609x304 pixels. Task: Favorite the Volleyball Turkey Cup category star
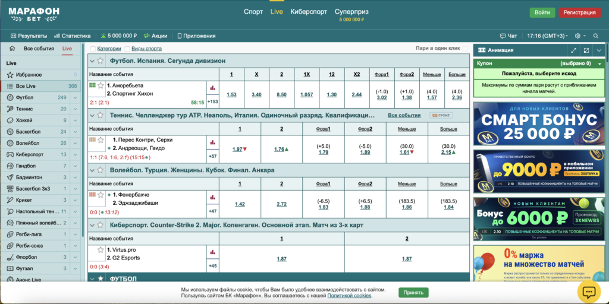tap(101, 170)
